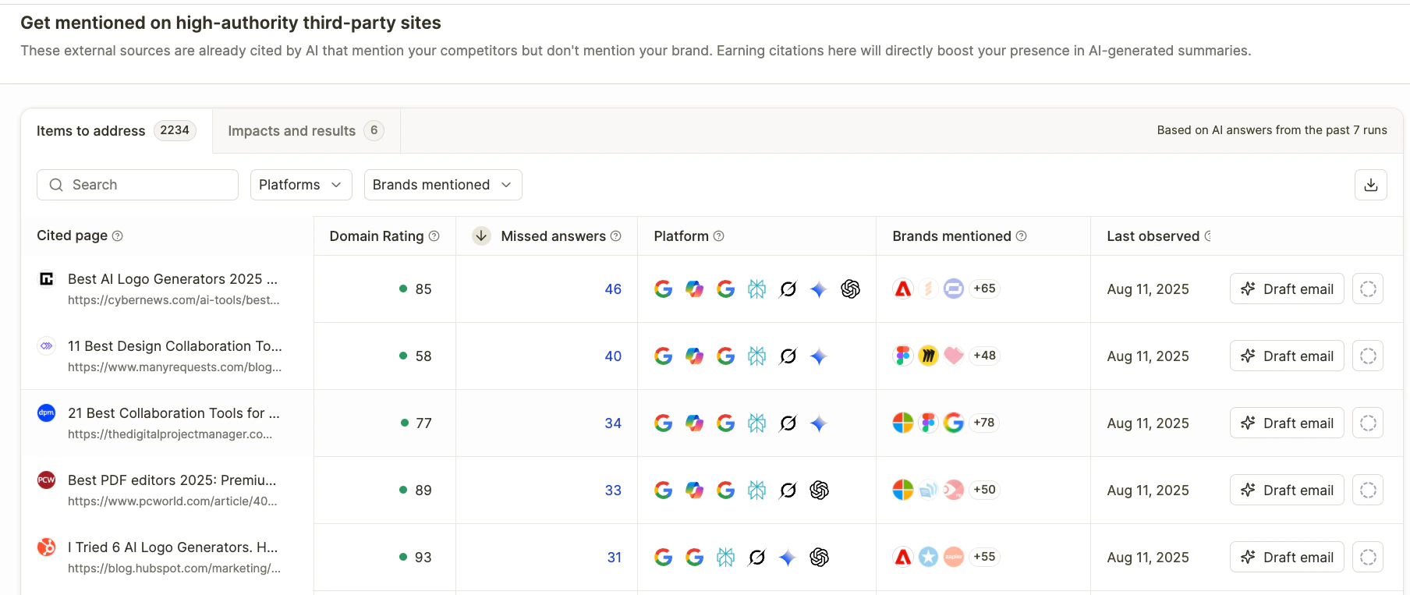The height and width of the screenshot is (595, 1410).
Task: Click the Missed answers sort arrow
Action: [481, 236]
